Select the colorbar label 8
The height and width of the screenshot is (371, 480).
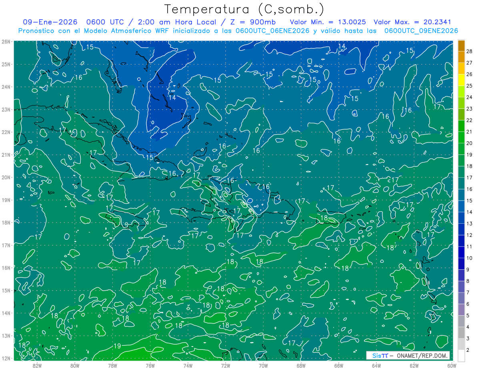(x=468, y=281)
